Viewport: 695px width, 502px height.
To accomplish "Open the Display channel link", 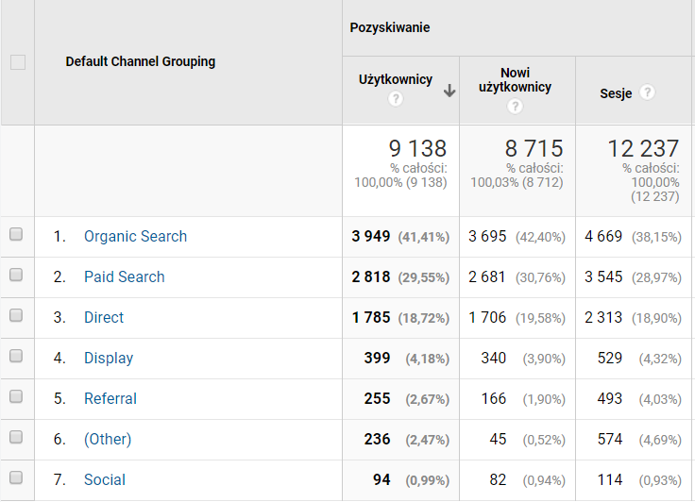I will pyautogui.click(x=109, y=359).
